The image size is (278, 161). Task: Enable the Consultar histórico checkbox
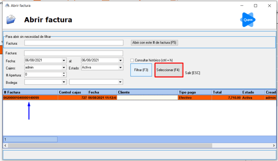tap(132, 60)
